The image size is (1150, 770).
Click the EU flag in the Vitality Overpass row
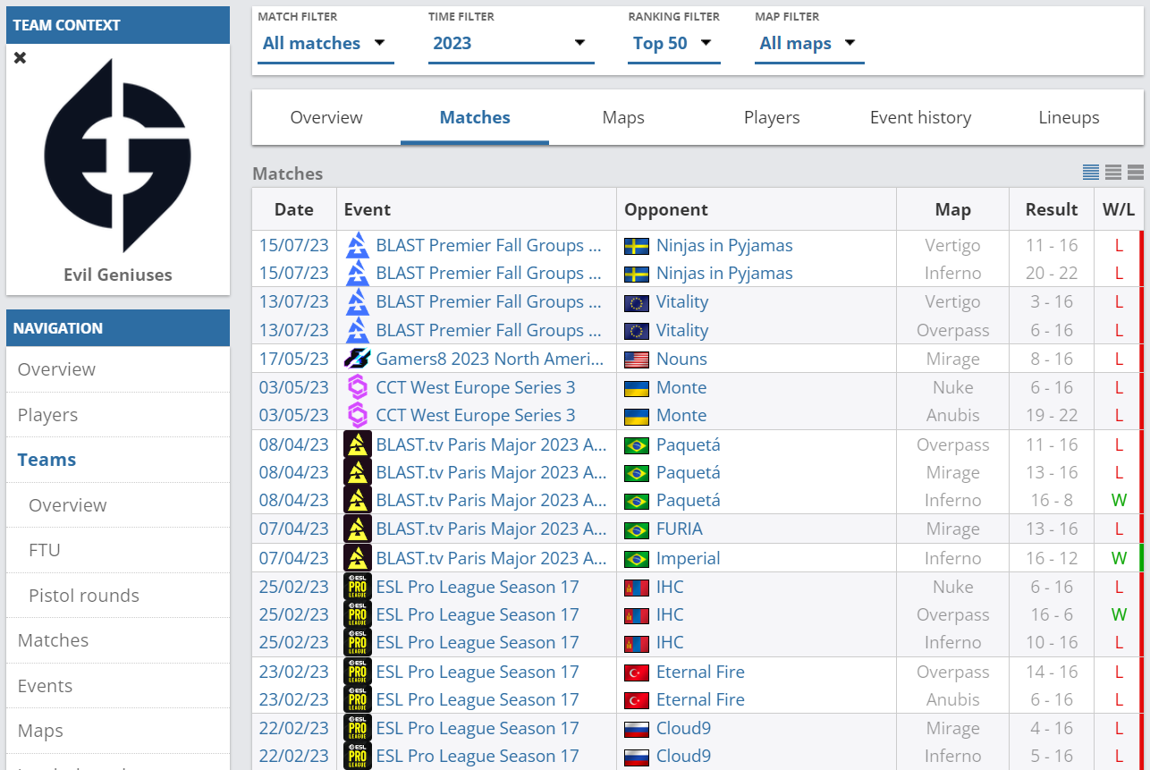(637, 331)
